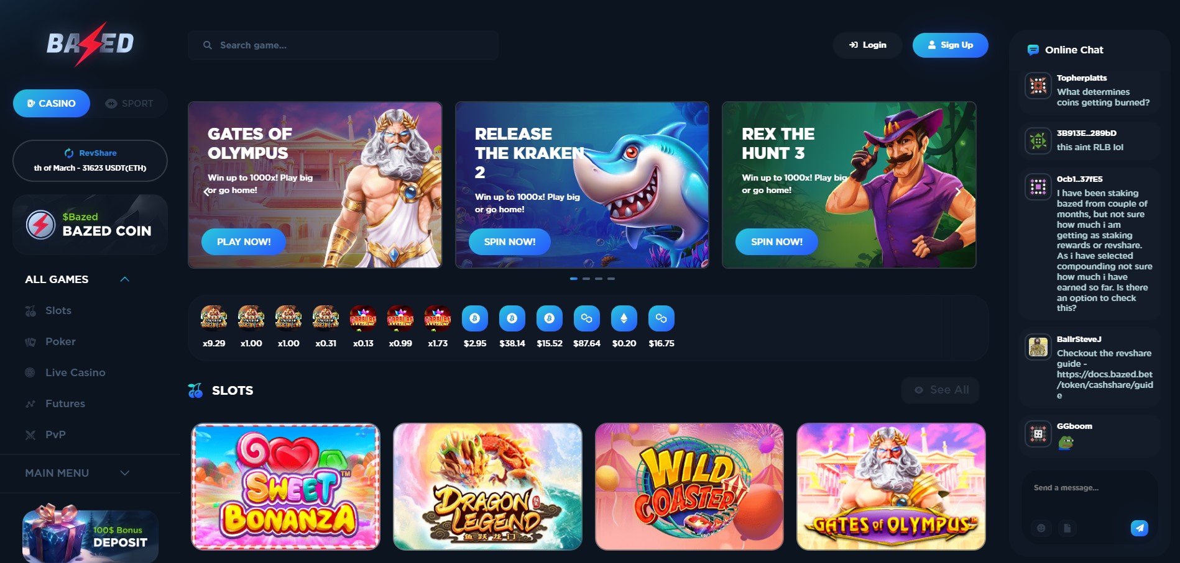Screen dimensions: 1180x563
Task: Click the Sign Up button
Action: tap(950, 45)
